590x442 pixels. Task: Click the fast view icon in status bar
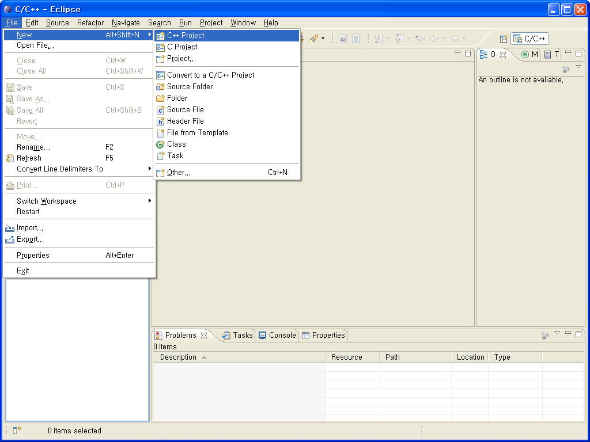tap(17, 430)
